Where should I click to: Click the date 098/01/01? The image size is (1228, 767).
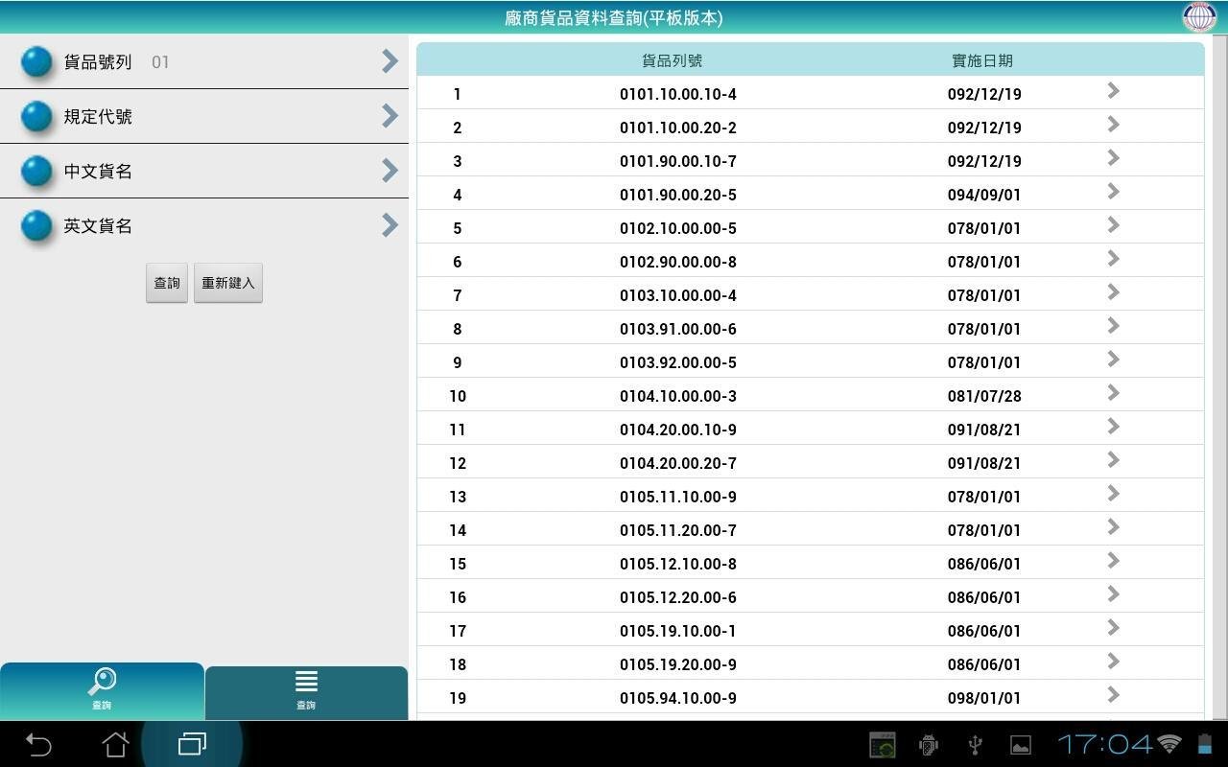984,698
